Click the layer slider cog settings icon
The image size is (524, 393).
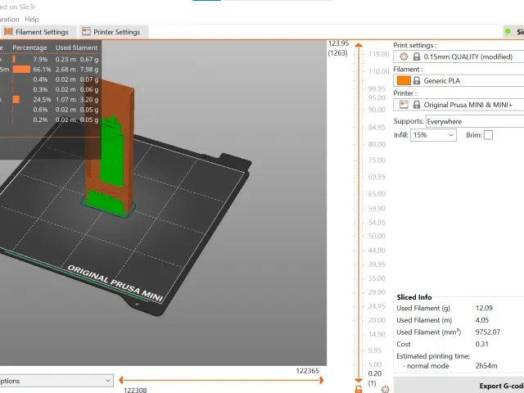pos(386,389)
